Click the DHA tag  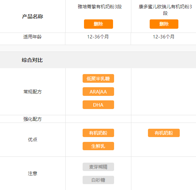point(98,105)
